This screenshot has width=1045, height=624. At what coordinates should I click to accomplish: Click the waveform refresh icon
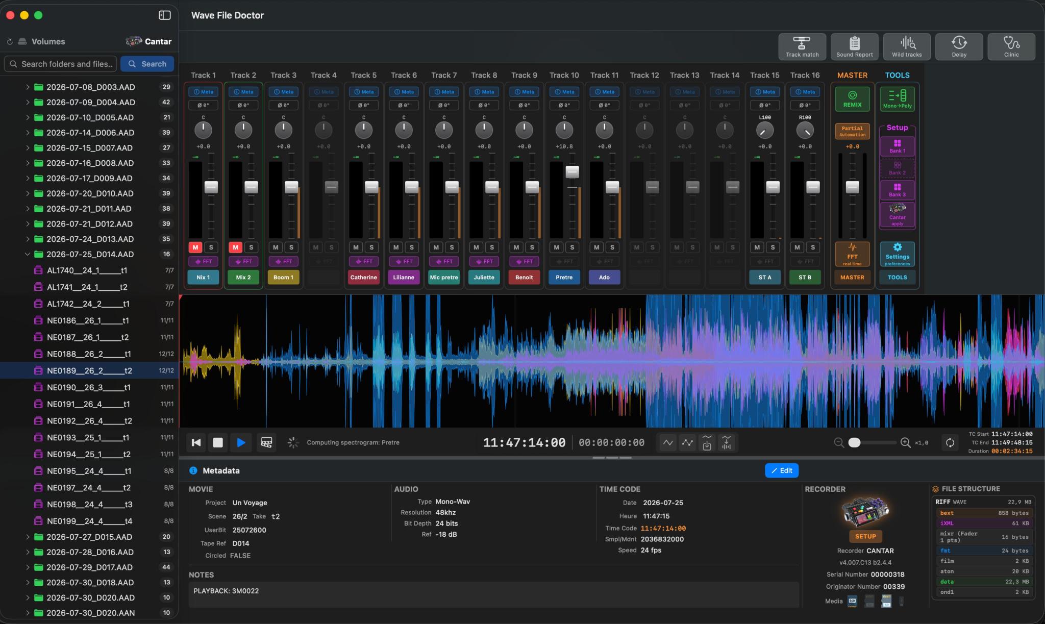click(950, 442)
